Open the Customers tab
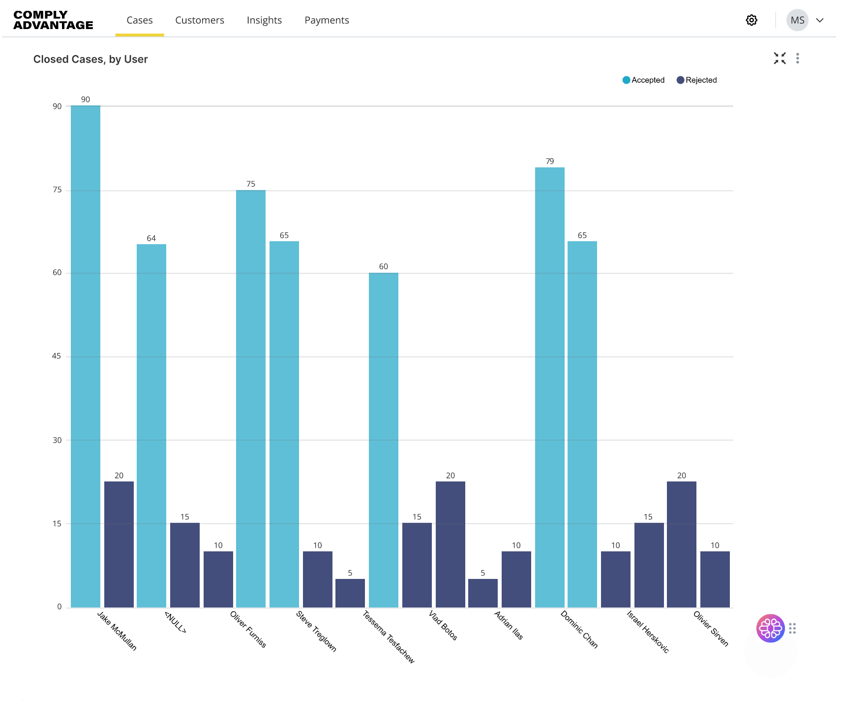This screenshot has width=842, height=702. point(200,20)
